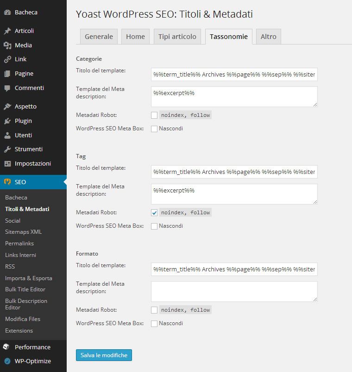Click the Performance cube icon
Viewport: 352px width, 372px height.
[6, 347]
